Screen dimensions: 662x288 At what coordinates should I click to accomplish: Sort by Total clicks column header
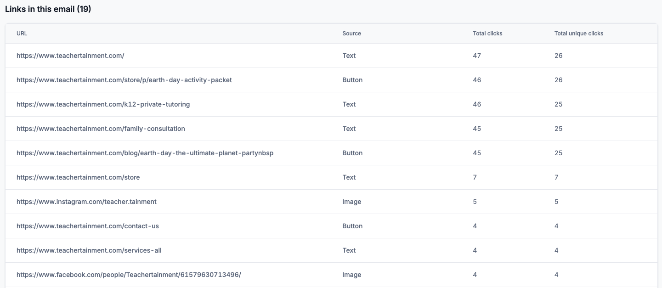click(x=487, y=34)
